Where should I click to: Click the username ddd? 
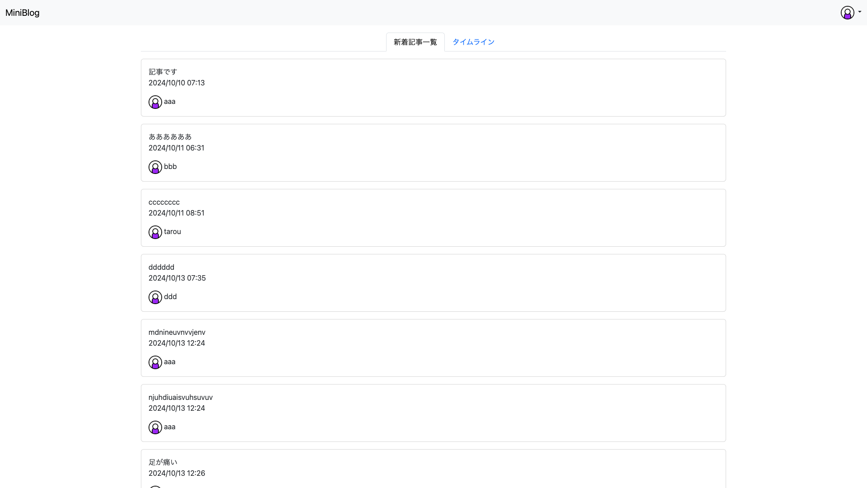tap(170, 297)
